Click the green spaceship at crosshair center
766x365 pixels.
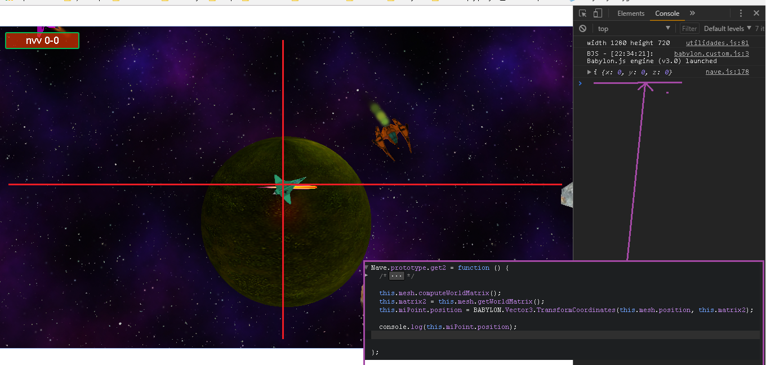tap(286, 186)
